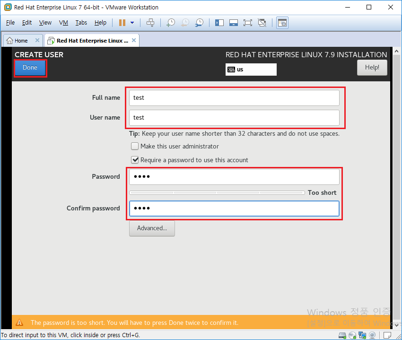Viewport: 402px width, 340px height.
Task: Click the scrollbar up arrow
Action: [396, 51]
